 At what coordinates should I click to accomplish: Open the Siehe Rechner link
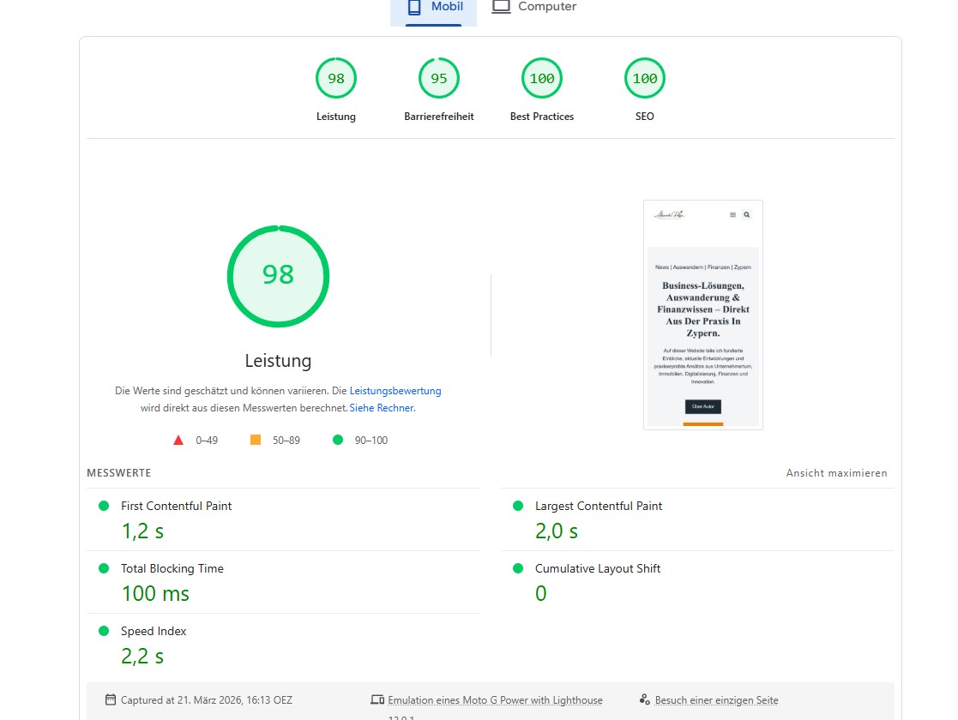pyautogui.click(x=382, y=408)
